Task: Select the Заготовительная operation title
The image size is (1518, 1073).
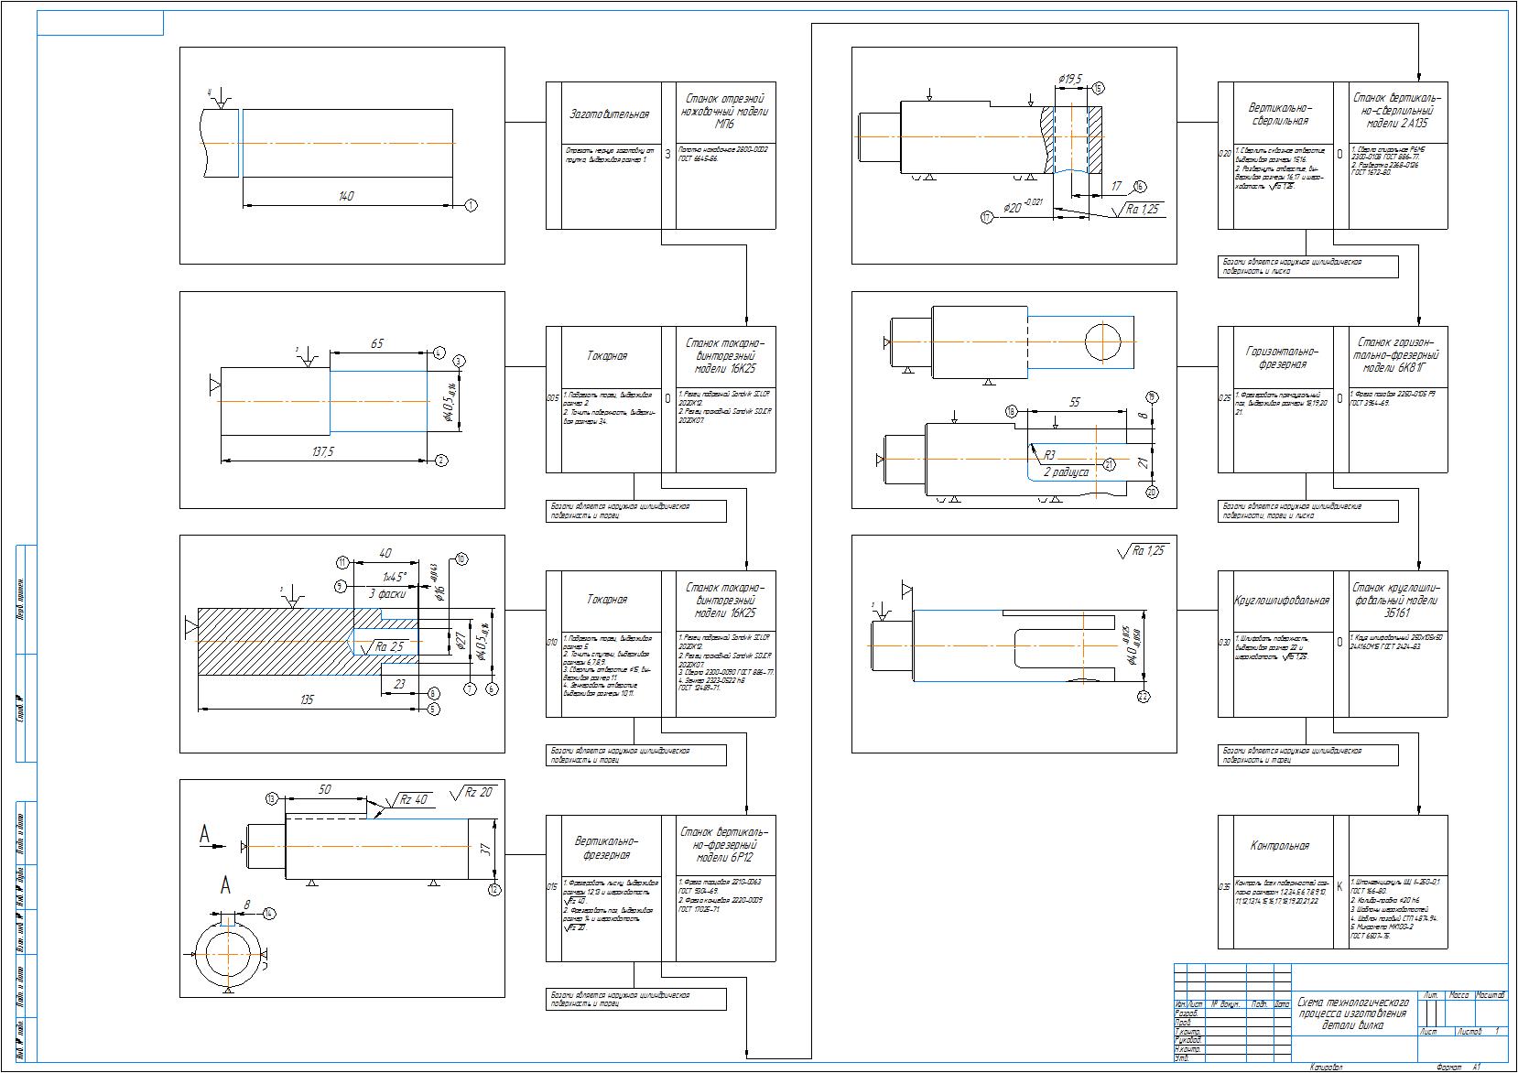Action: coord(609,114)
